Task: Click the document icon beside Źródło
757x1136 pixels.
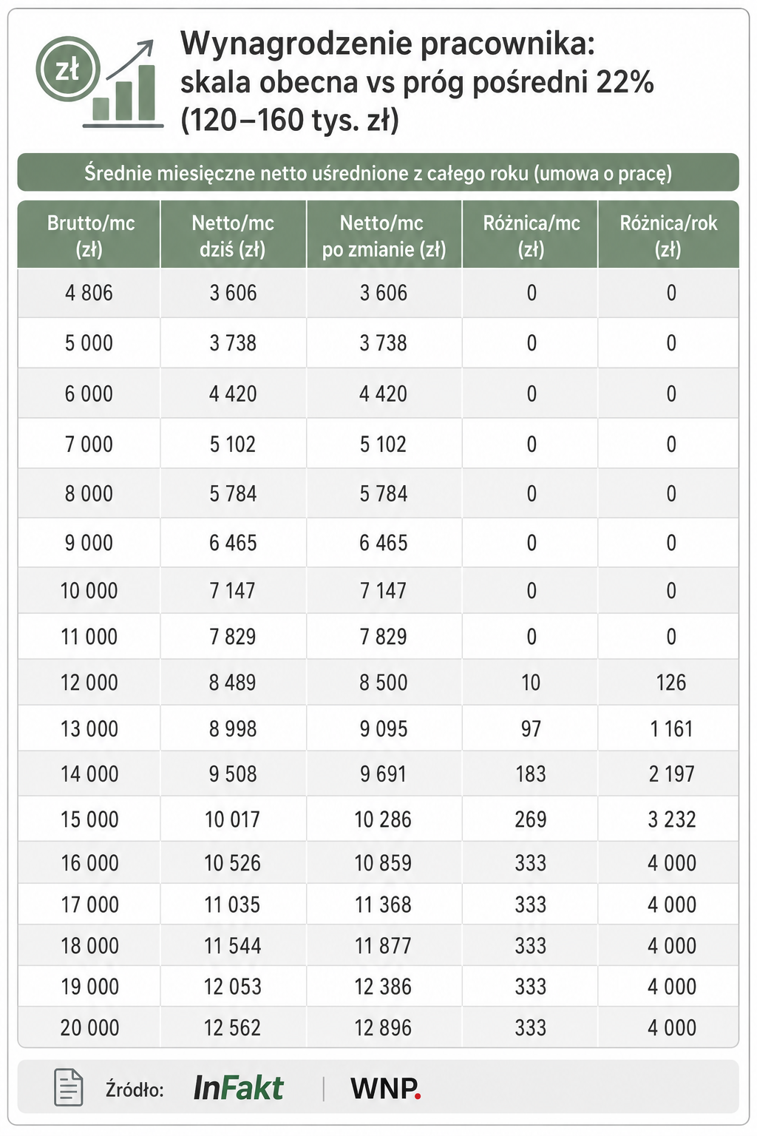Action: (69, 1087)
